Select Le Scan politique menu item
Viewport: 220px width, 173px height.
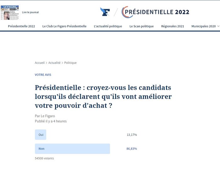click(x=141, y=26)
